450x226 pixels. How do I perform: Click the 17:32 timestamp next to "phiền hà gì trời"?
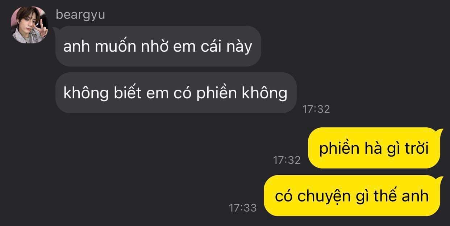pyautogui.click(x=287, y=160)
